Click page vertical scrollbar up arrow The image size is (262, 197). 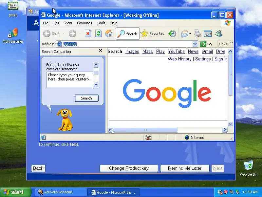pyautogui.click(x=231, y=51)
